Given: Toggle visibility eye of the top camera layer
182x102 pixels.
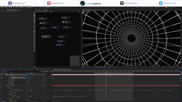Looking at the screenshot, I should 1,75.
